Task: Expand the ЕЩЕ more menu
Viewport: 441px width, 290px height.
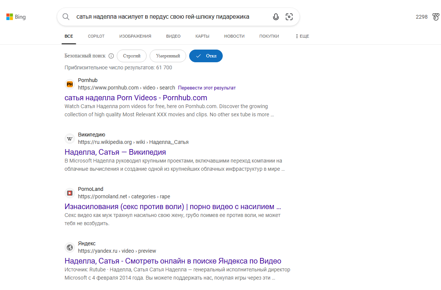Action: (x=302, y=36)
